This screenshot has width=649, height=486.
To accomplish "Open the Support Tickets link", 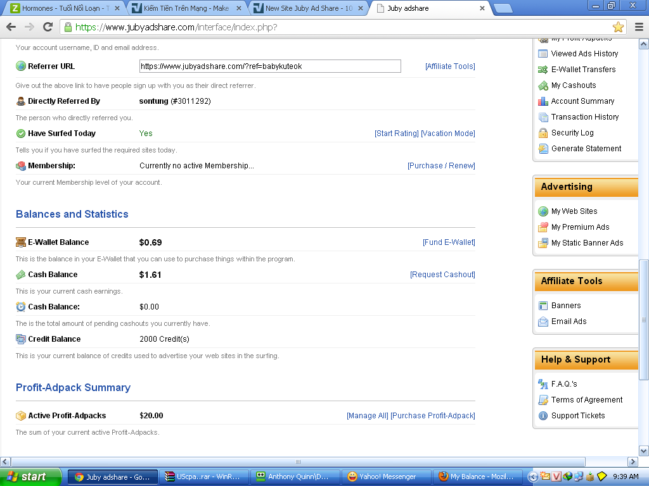I will click(578, 416).
